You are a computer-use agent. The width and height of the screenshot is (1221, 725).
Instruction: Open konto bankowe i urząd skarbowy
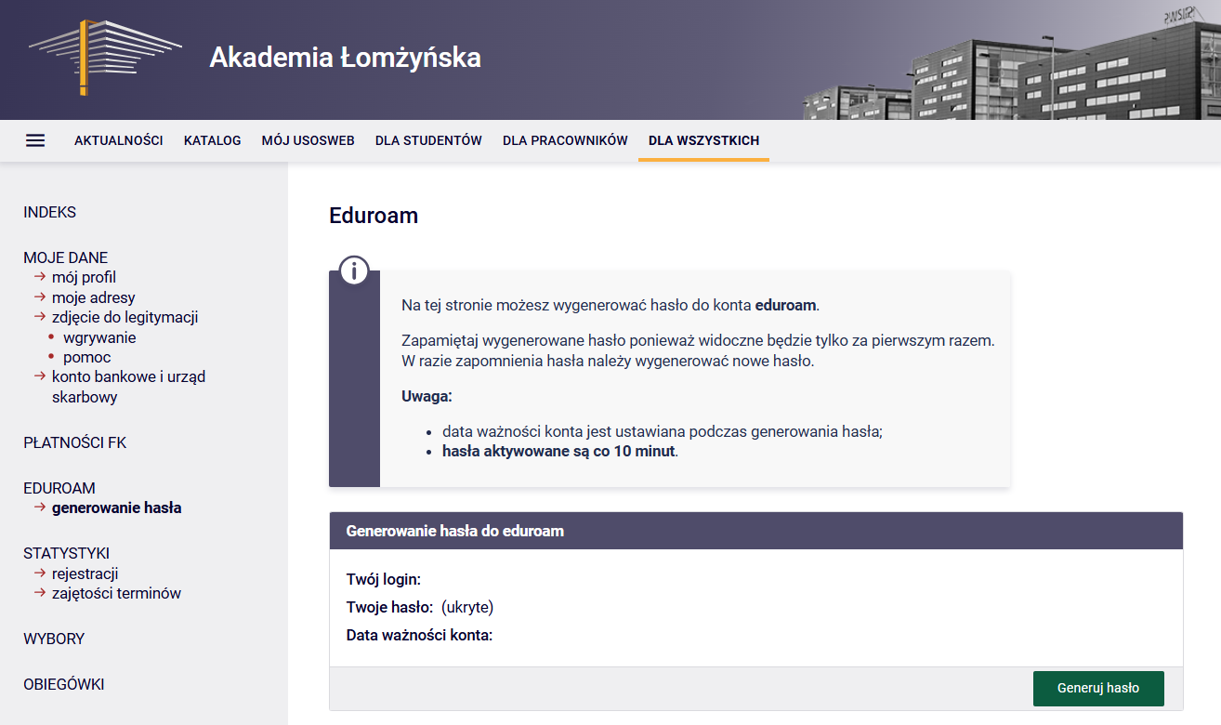(x=128, y=377)
